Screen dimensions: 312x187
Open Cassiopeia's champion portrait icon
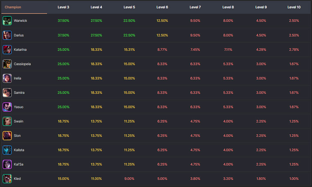point(7,64)
